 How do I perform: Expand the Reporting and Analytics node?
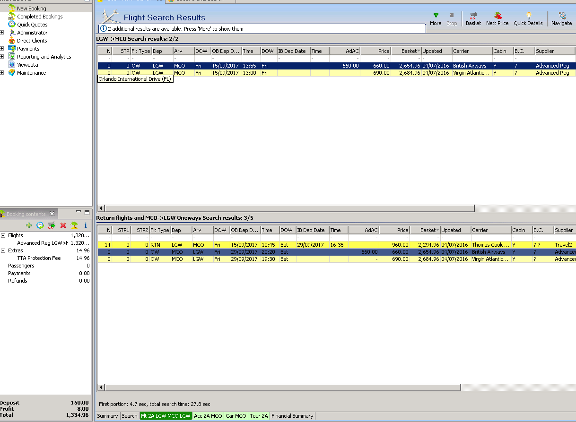pos(2,57)
